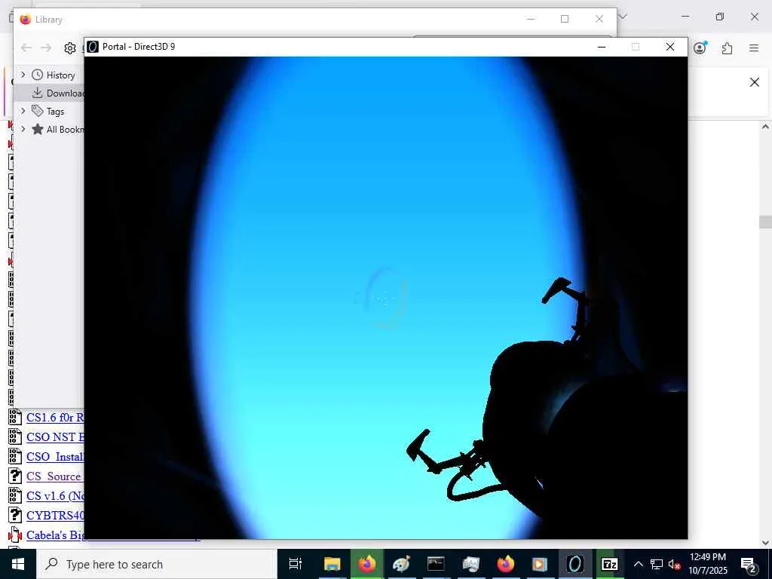Open the CSO NST link
This screenshot has width=772, height=579.
tap(55, 437)
